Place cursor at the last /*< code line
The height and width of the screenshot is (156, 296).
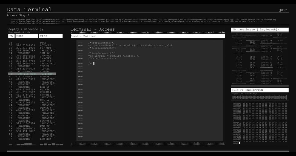click(91, 64)
